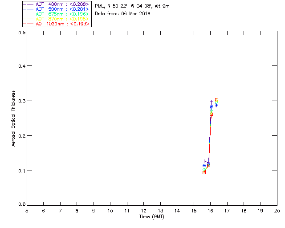Viewport: 285px width, 228px height.
Task: Click the x-axis tick label 13
Action: 160,211
